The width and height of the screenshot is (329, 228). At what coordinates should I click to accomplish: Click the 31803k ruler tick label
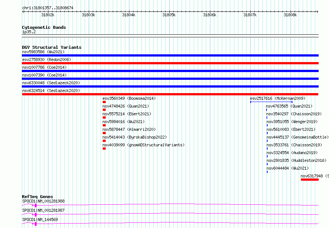click(88, 15)
